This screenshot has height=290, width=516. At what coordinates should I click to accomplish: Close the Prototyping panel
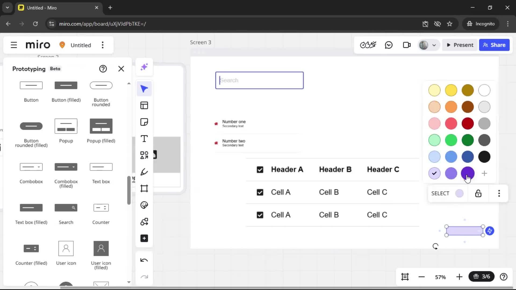[121, 69]
